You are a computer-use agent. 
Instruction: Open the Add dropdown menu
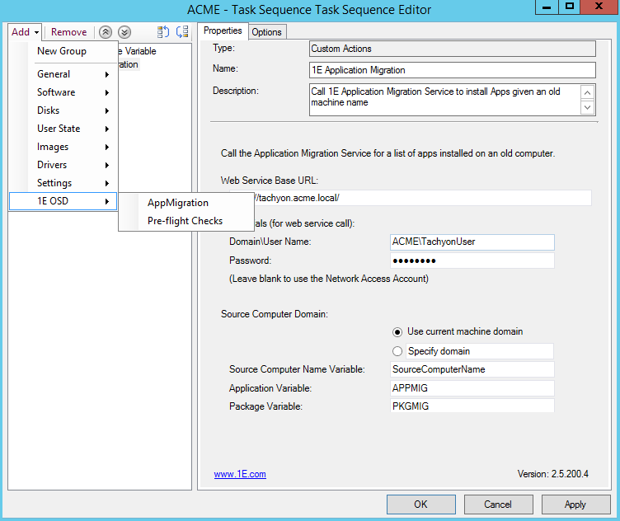(x=26, y=32)
